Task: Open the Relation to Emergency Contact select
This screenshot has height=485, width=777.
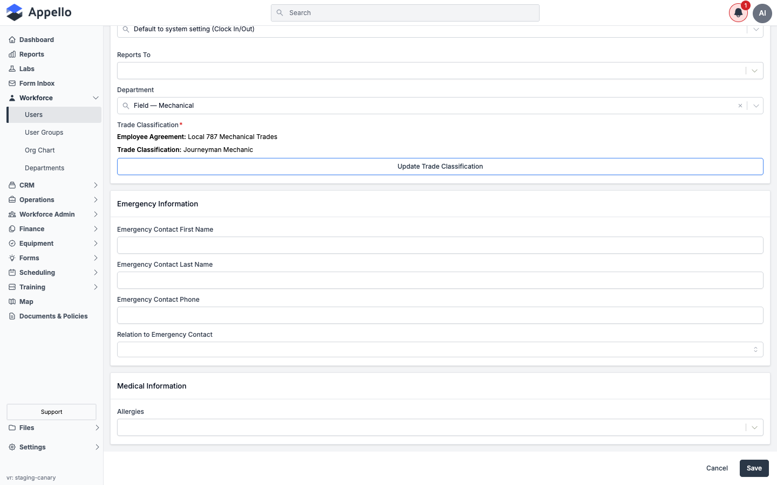Action: [440, 350]
